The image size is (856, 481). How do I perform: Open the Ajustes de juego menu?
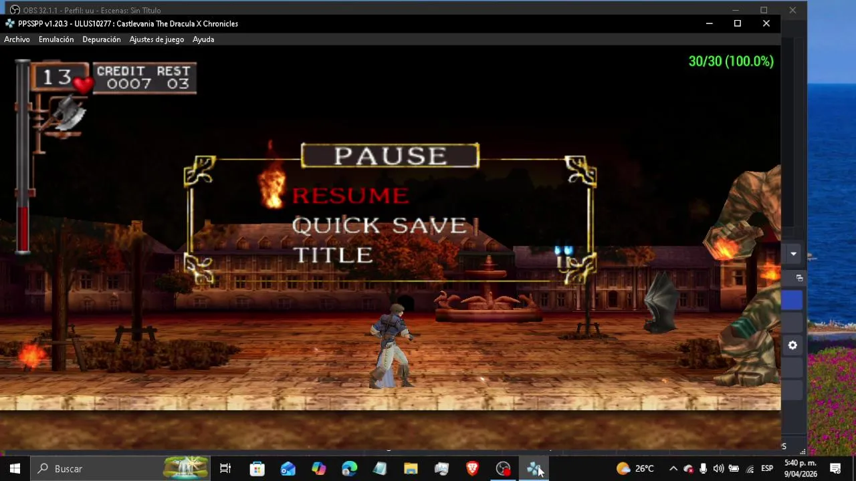tap(156, 39)
